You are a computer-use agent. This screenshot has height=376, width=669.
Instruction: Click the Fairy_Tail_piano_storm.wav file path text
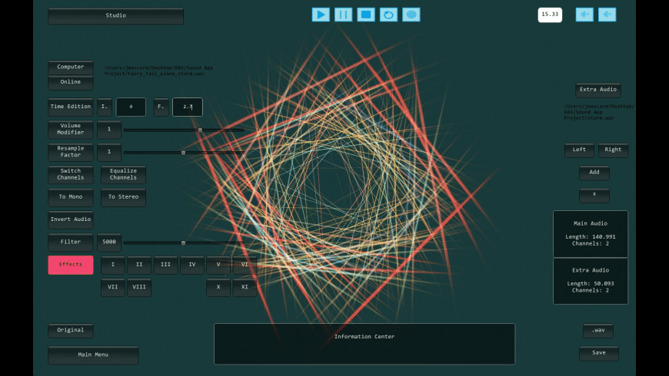(x=158, y=71)
